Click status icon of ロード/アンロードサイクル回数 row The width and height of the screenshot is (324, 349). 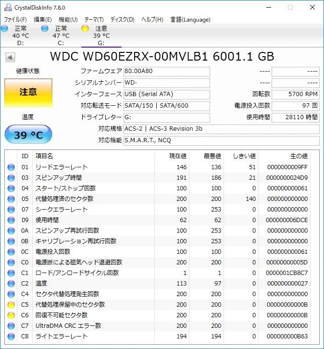[x=11, y=273]
